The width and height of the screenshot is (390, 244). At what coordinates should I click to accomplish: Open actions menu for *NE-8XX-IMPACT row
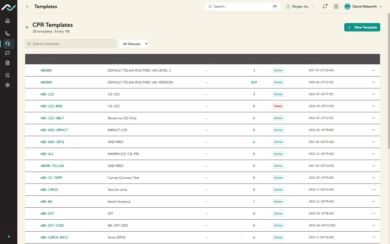pos(373,130)
